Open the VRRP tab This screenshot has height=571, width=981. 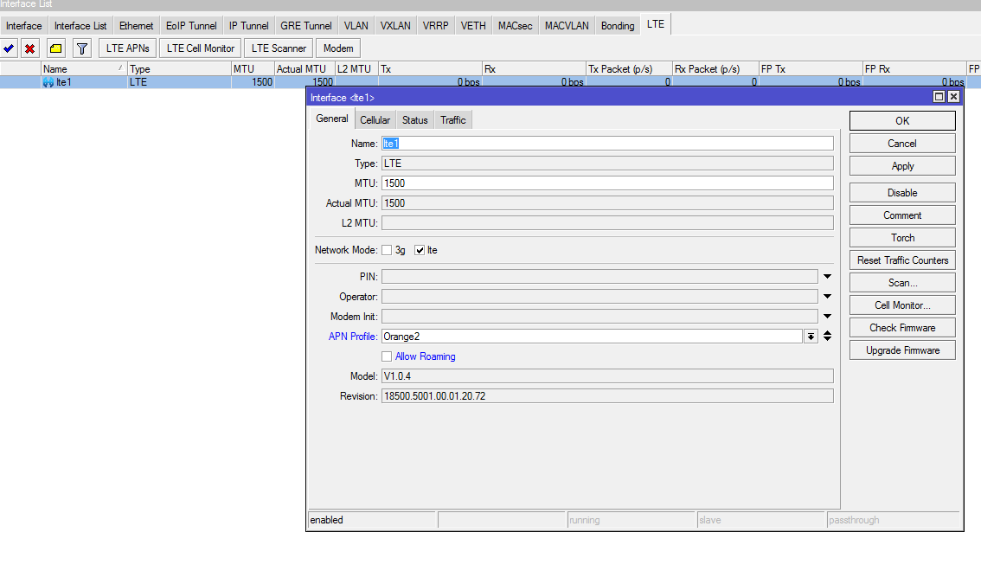click(435, 26)
